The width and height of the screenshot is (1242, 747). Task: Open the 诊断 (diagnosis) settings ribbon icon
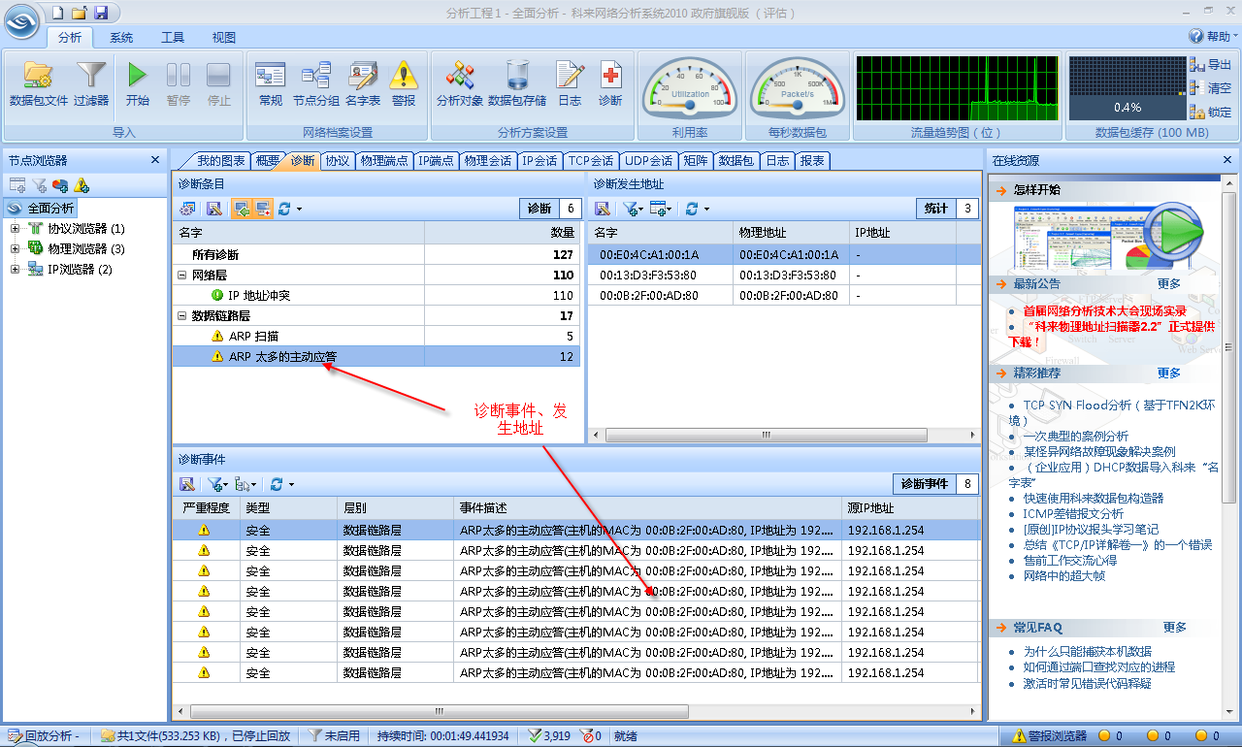click(x=610, y=77)
